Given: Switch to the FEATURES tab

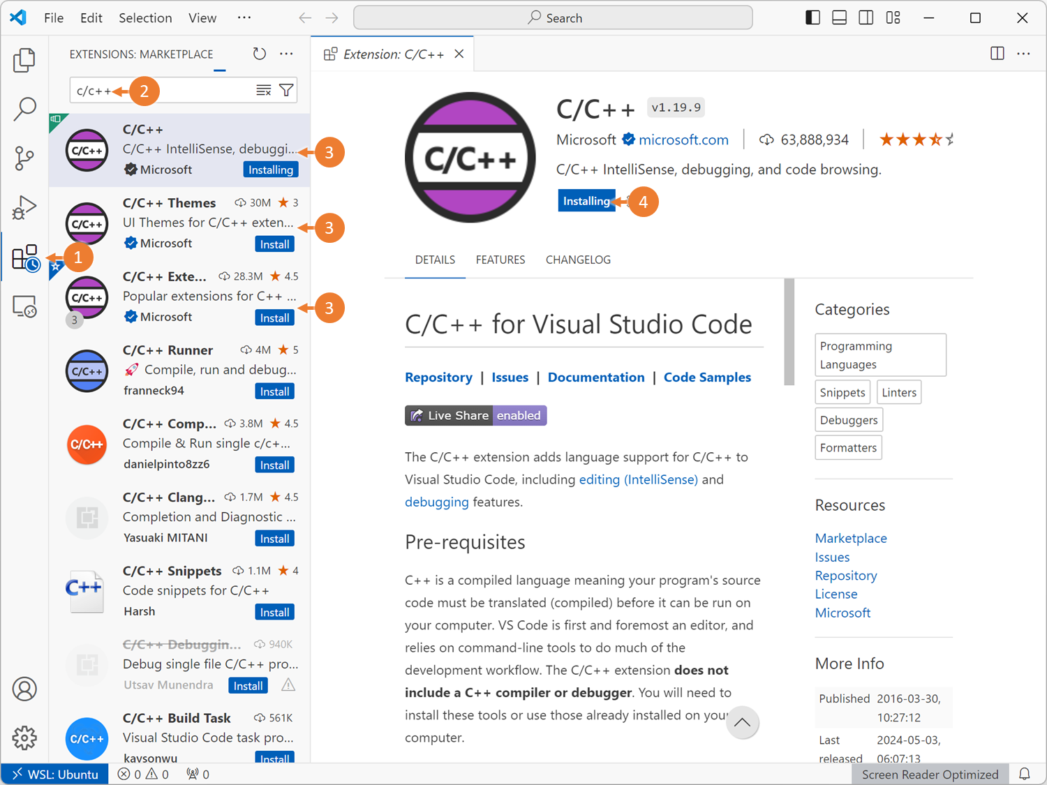Looking at the screenshot, I should 500,260.
